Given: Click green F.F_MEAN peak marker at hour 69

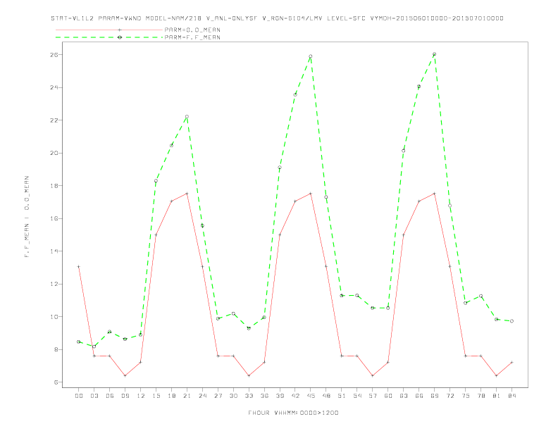Looking at the screenshot, I should click(434, 54).
